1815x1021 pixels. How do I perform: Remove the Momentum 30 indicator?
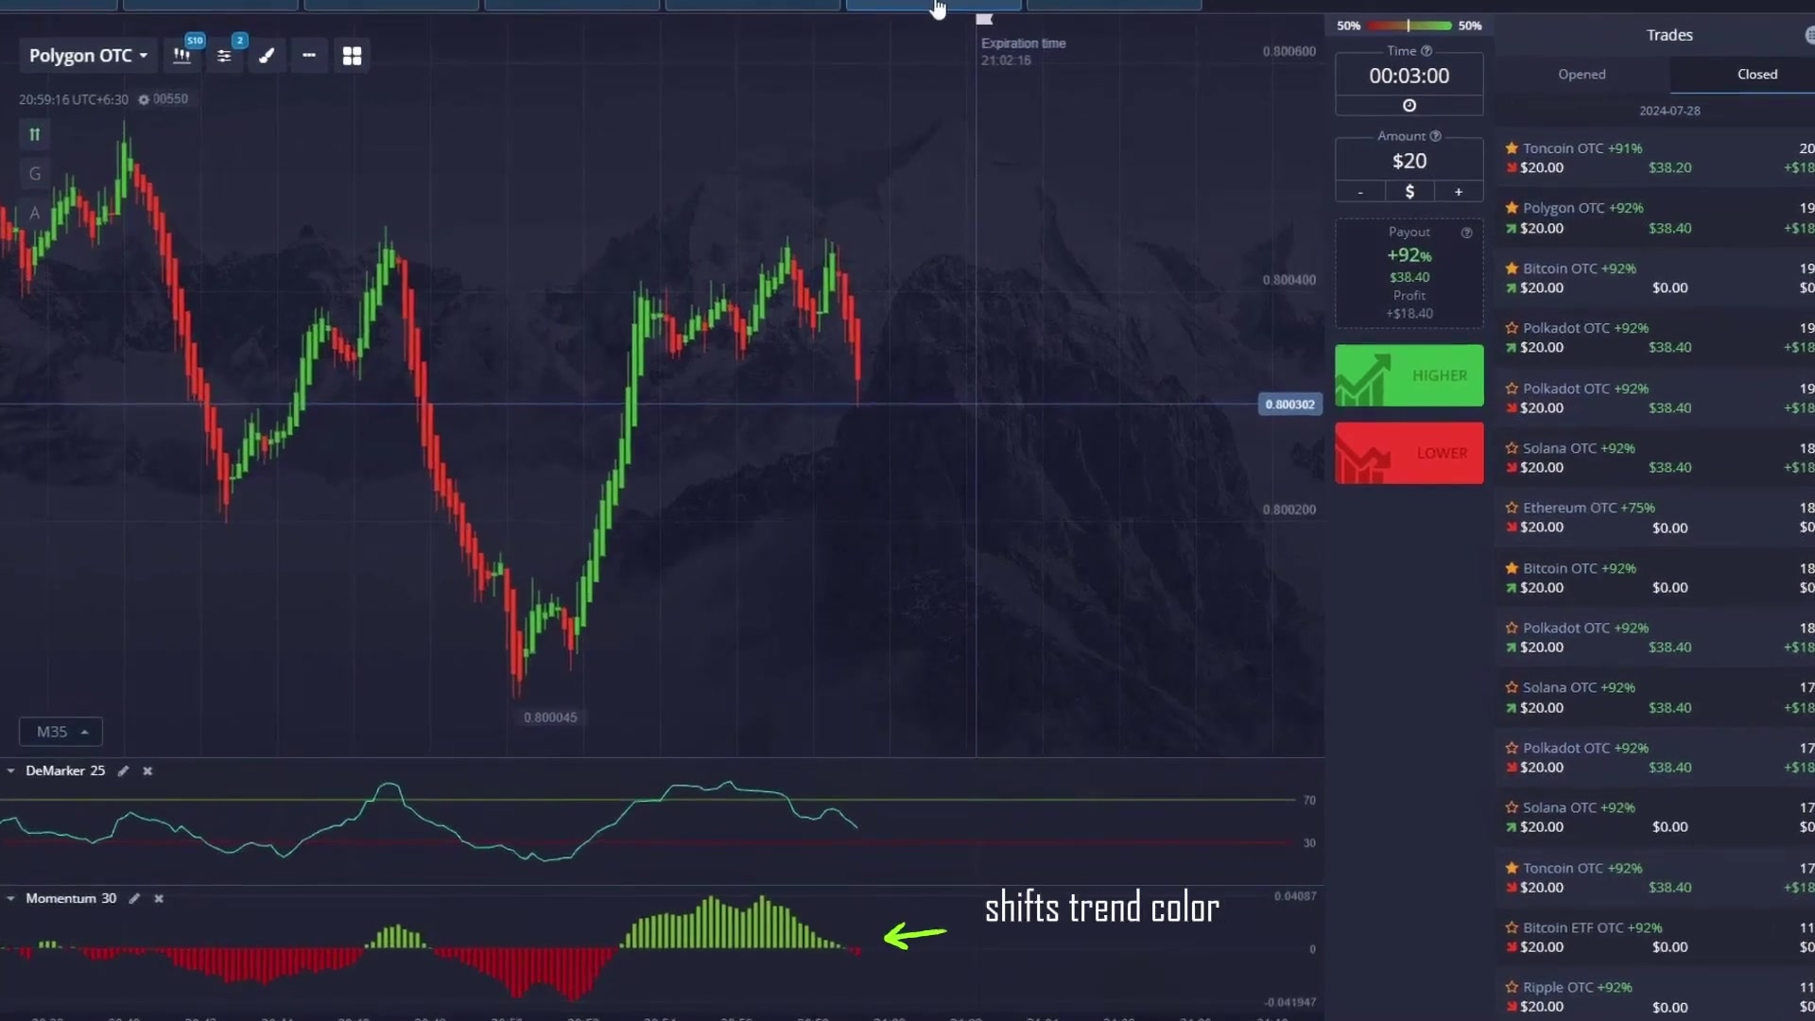pos(159,899)
